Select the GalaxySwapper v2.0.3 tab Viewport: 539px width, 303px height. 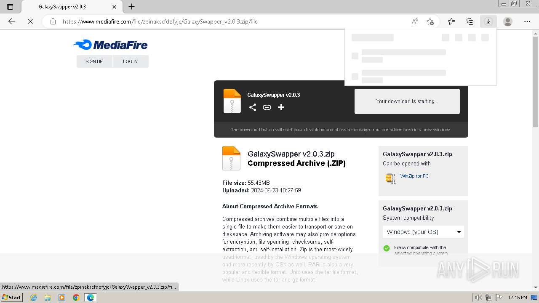tap(71, 7)
